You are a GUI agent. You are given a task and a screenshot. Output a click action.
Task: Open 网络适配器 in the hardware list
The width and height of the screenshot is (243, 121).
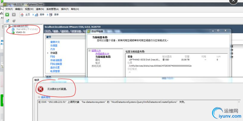[x=56, y=64]
